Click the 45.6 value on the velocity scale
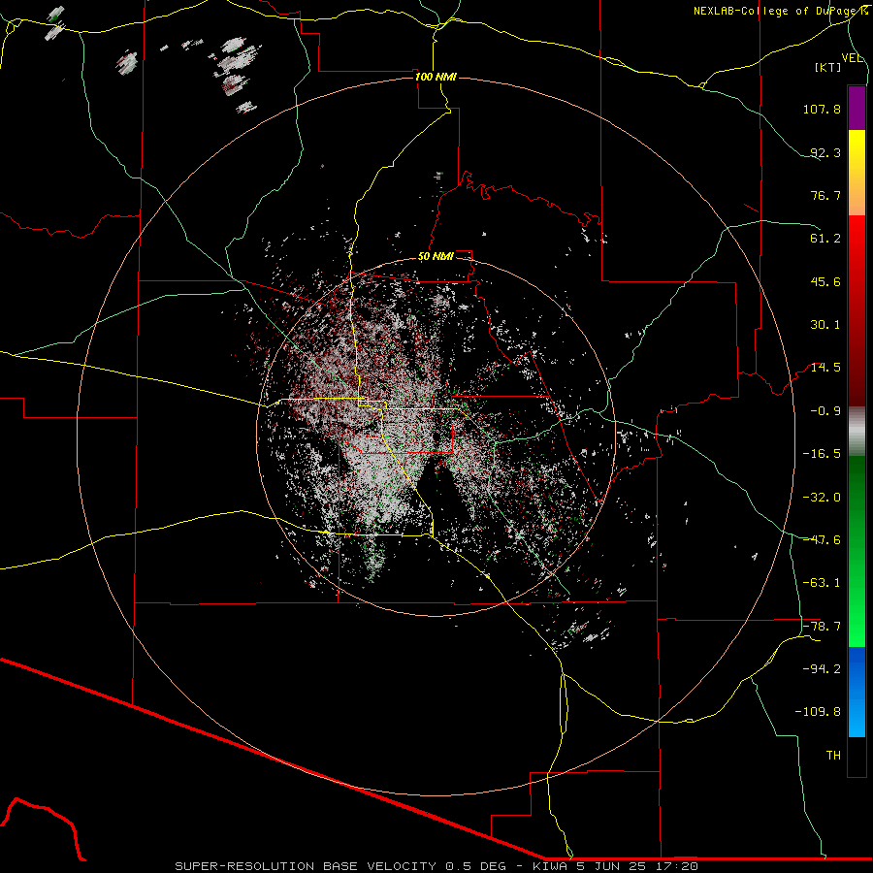This screenshot has height=873, width=873. coord(825,281)
